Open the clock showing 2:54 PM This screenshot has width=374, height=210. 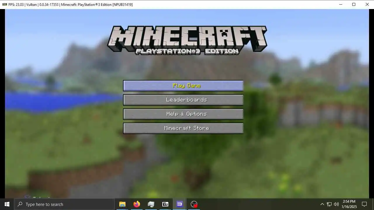tap(349, 204)
